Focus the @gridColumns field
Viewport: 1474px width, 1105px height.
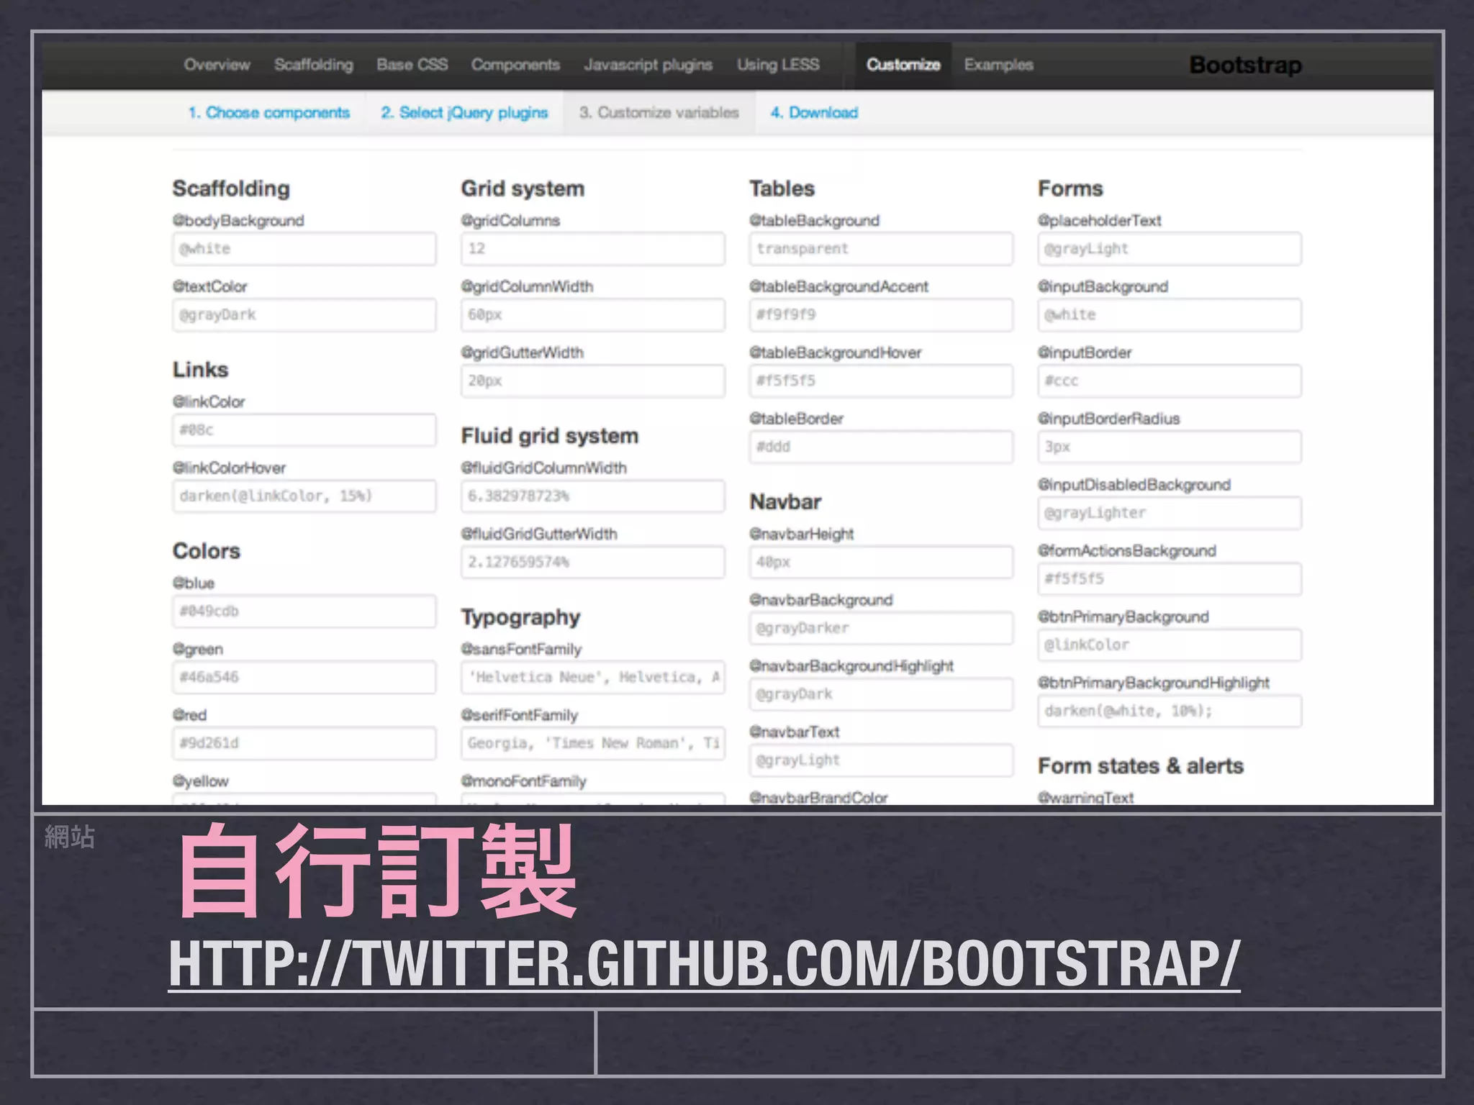(593, 249)
